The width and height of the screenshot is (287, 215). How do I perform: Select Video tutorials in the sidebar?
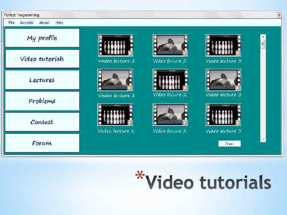42,59
